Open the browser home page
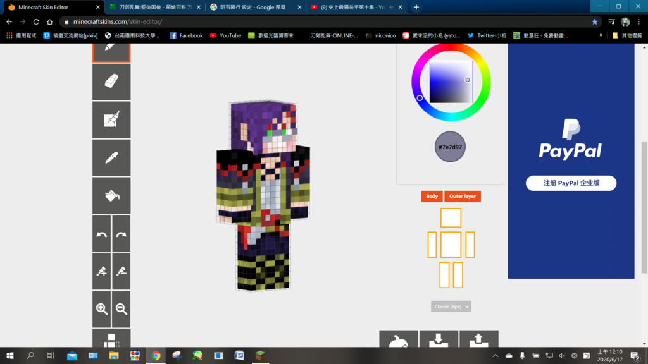The image size is (648, 364). pos(49,22)
